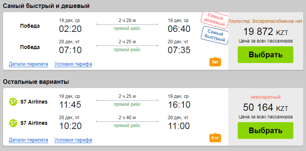Choose the S7 Airlines offer with Выбрать

click(266, 131)
